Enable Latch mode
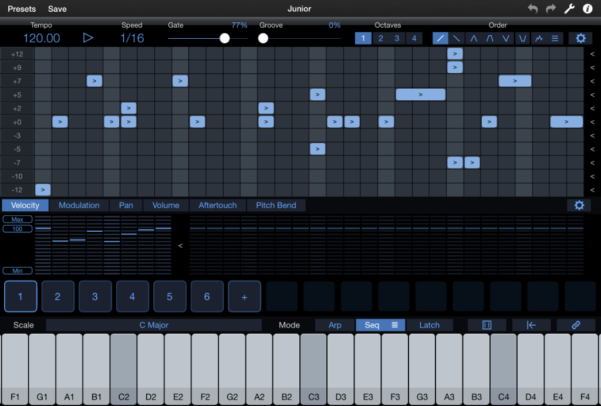 [429, 325]
